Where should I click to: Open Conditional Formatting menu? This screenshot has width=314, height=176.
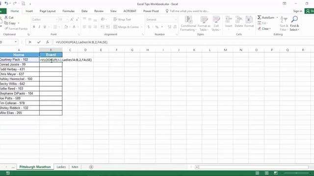click(188, 23)
